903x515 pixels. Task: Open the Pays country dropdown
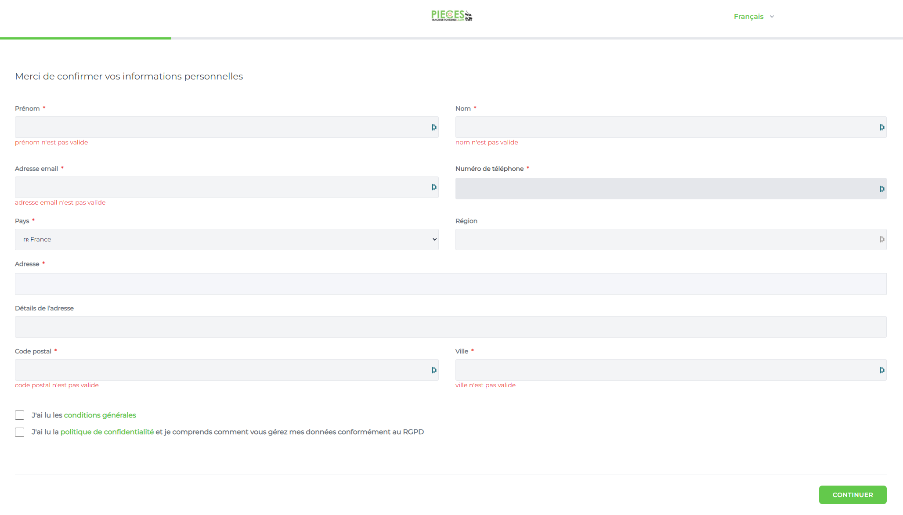(x=227, y=239)
